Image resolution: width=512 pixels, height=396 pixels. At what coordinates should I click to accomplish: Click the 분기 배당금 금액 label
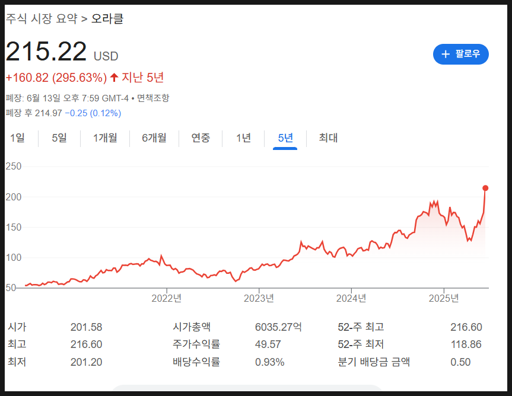[374, 362]
